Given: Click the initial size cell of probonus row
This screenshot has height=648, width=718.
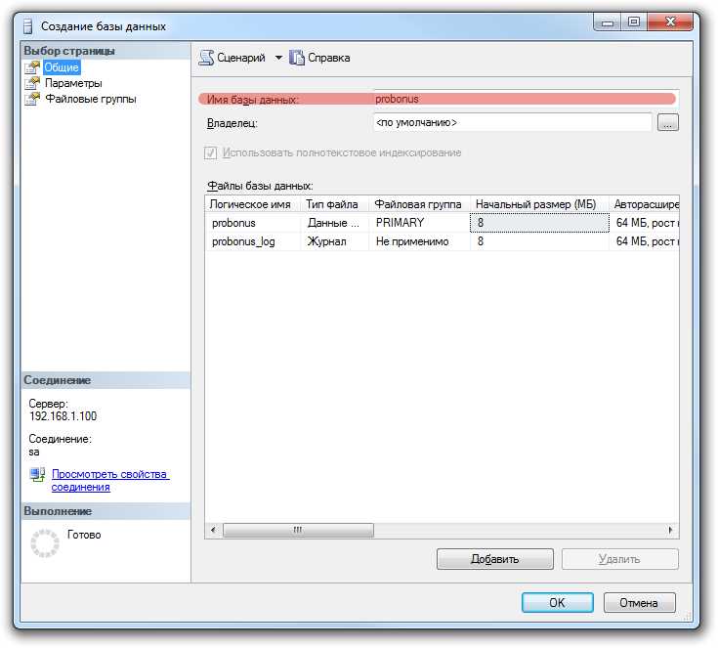Looking at the screenshot, I should pyautogui.click(x=539, y=223).
